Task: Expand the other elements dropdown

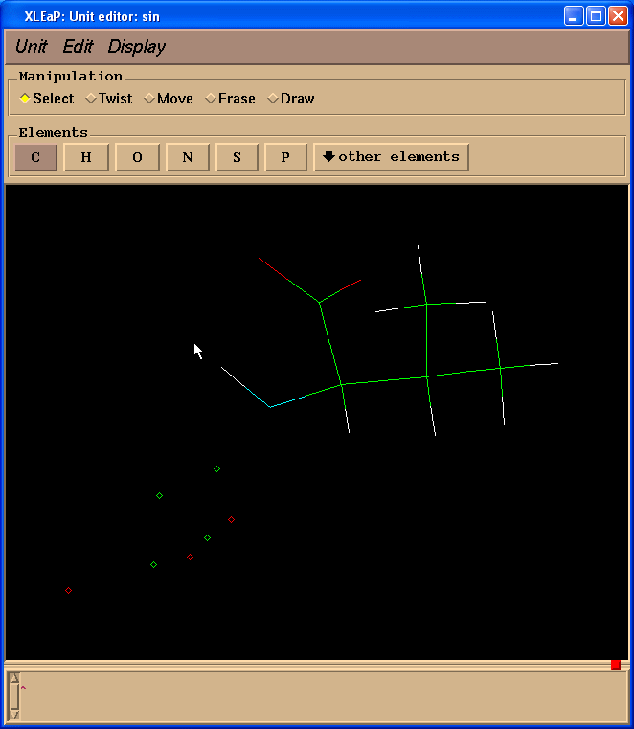Action: coord(391,157)
